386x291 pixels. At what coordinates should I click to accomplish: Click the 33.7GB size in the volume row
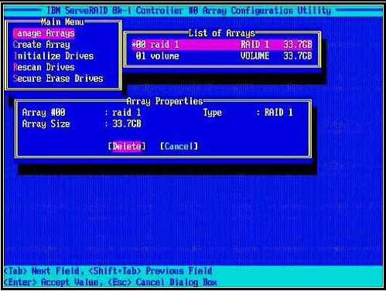[298, 56]
